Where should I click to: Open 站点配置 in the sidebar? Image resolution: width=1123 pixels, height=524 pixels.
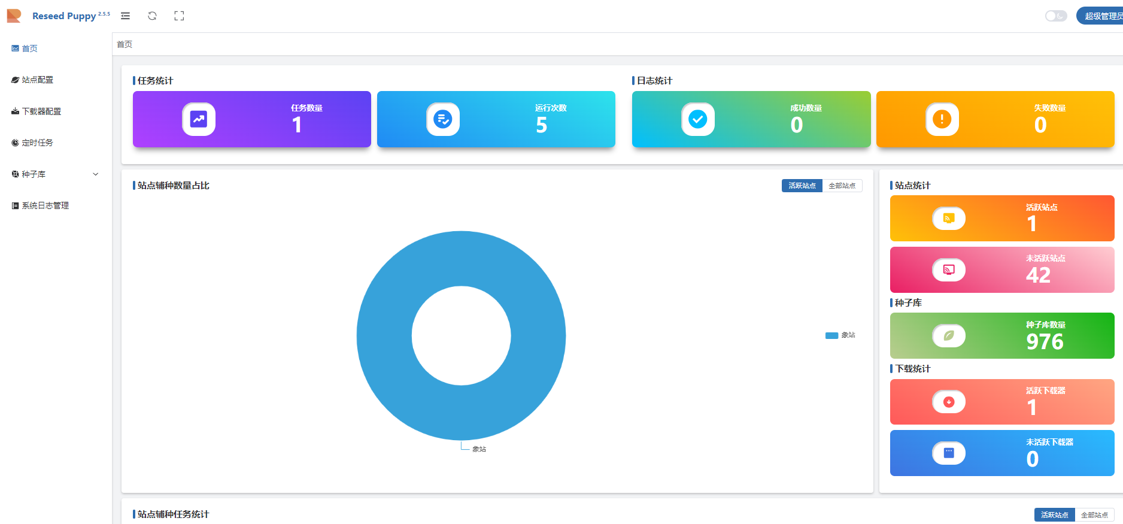38,80
